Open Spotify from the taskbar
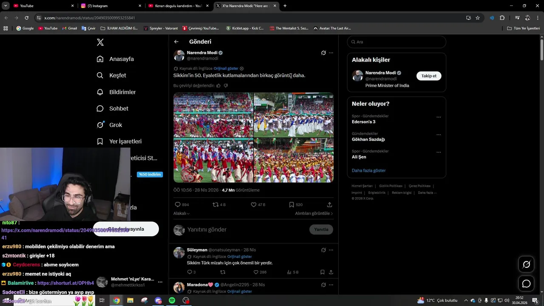Viewport: 544px width, 306px height. point(172,300)
